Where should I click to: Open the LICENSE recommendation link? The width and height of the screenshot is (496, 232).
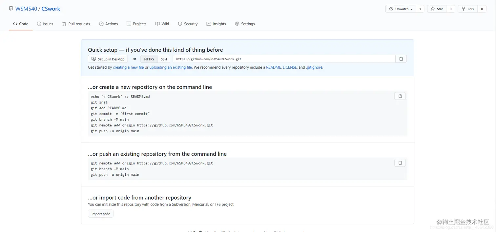click(x=290, y=67)
